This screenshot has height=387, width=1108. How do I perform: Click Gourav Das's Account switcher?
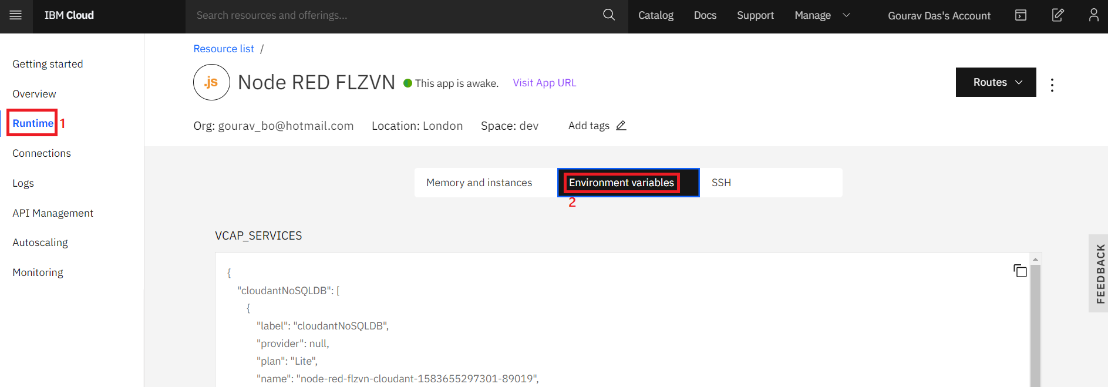(939, 16)
